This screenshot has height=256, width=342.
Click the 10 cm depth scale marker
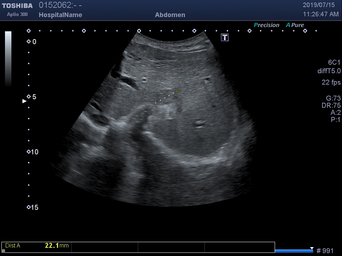click(x=29, y=152)
